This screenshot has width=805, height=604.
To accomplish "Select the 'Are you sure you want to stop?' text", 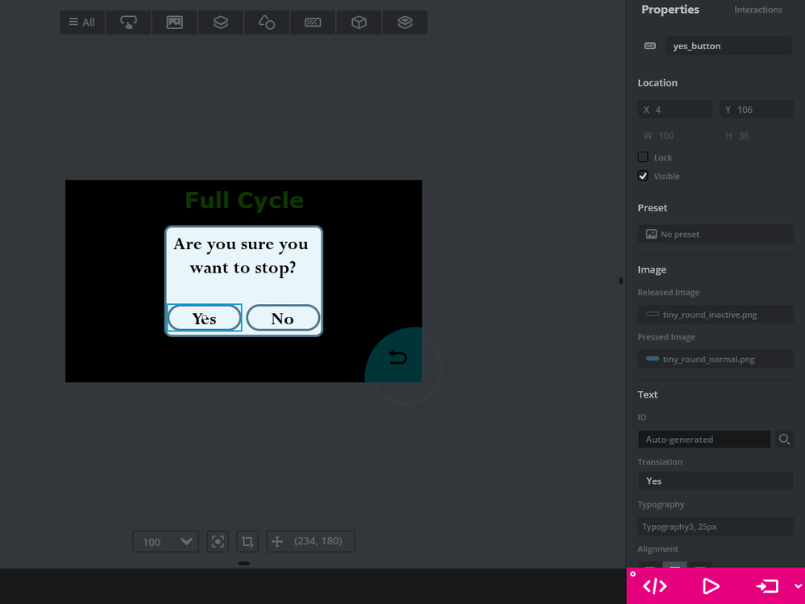I will [241, 256].
